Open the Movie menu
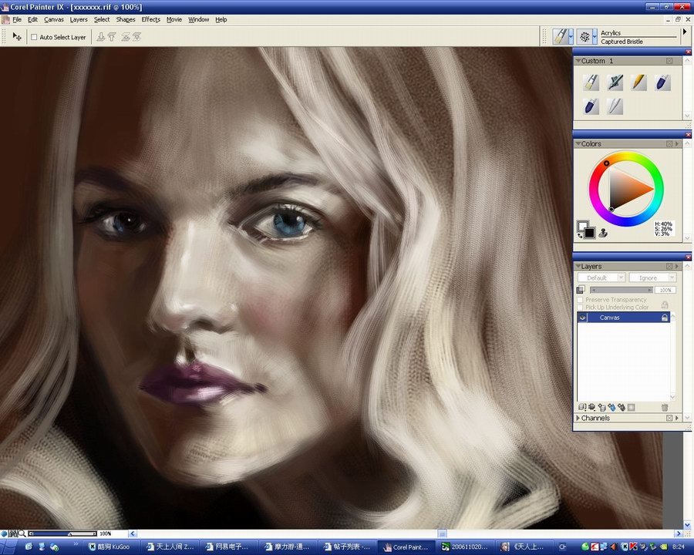Viewport: 694px width, 555px height. (x=174, y=19)
